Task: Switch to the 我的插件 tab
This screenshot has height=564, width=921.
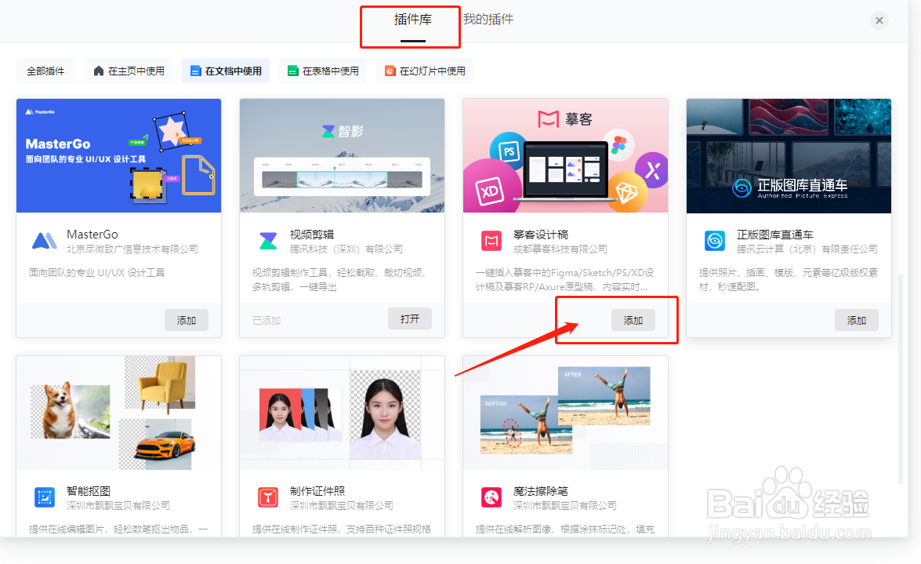Action: pos(488,20)
